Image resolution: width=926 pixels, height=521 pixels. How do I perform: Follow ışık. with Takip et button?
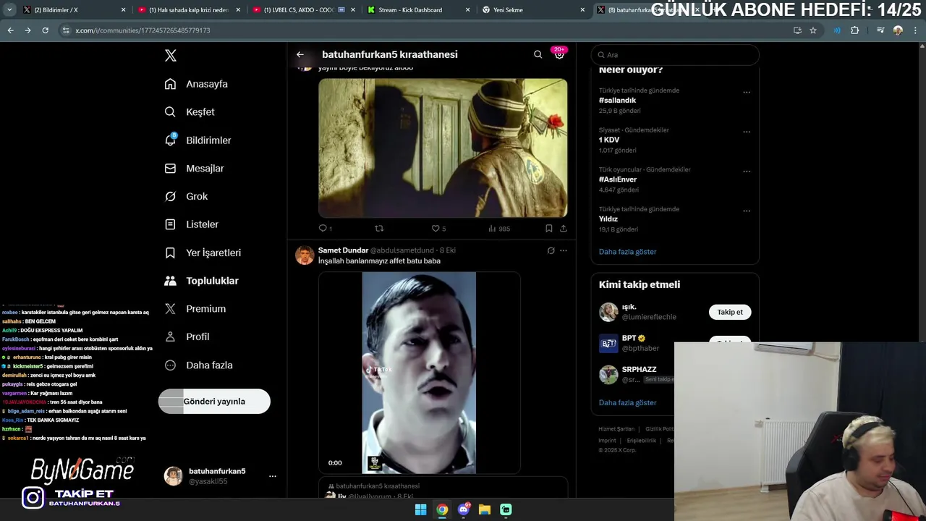click(x=730, y=312)
